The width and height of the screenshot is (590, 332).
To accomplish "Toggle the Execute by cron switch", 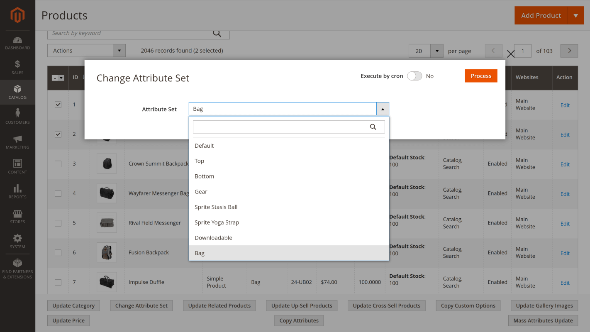I will (x=414, y=76).
